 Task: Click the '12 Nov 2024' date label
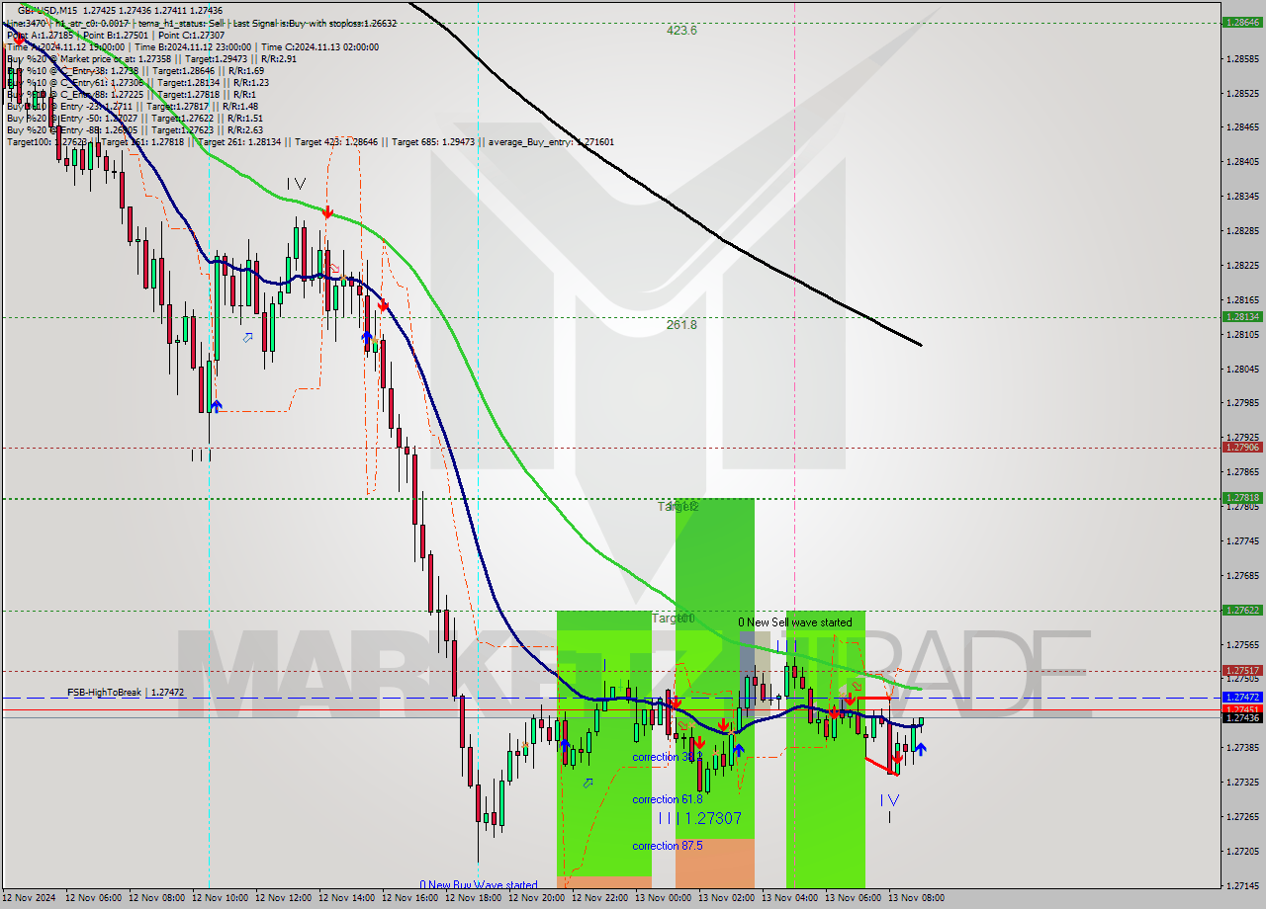pos(27,898)
